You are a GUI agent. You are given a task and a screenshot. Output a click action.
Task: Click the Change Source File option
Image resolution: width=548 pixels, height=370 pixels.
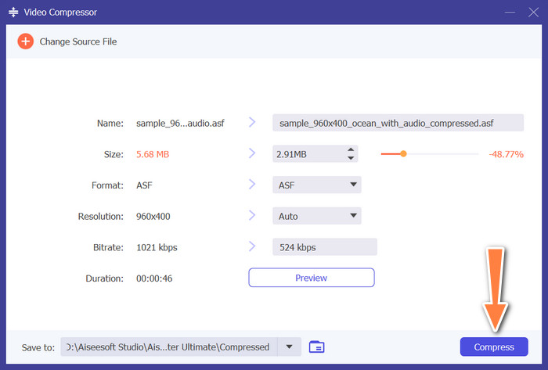click(80, 41)
